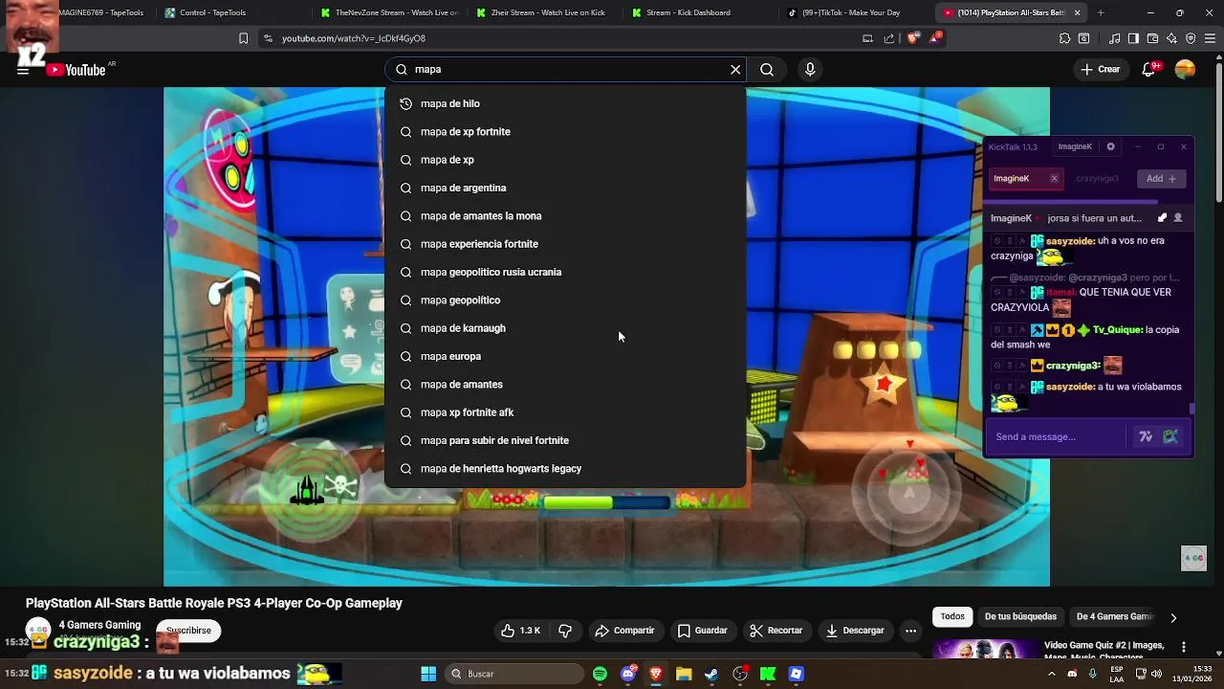Bookmark this page in address bar

click(243, 38)
